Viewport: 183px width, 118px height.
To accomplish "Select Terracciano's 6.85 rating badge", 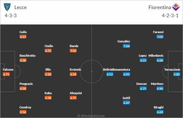I will [177, 74].
